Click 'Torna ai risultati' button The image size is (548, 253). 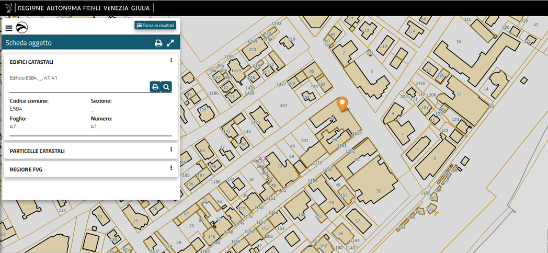click(155, 26)
